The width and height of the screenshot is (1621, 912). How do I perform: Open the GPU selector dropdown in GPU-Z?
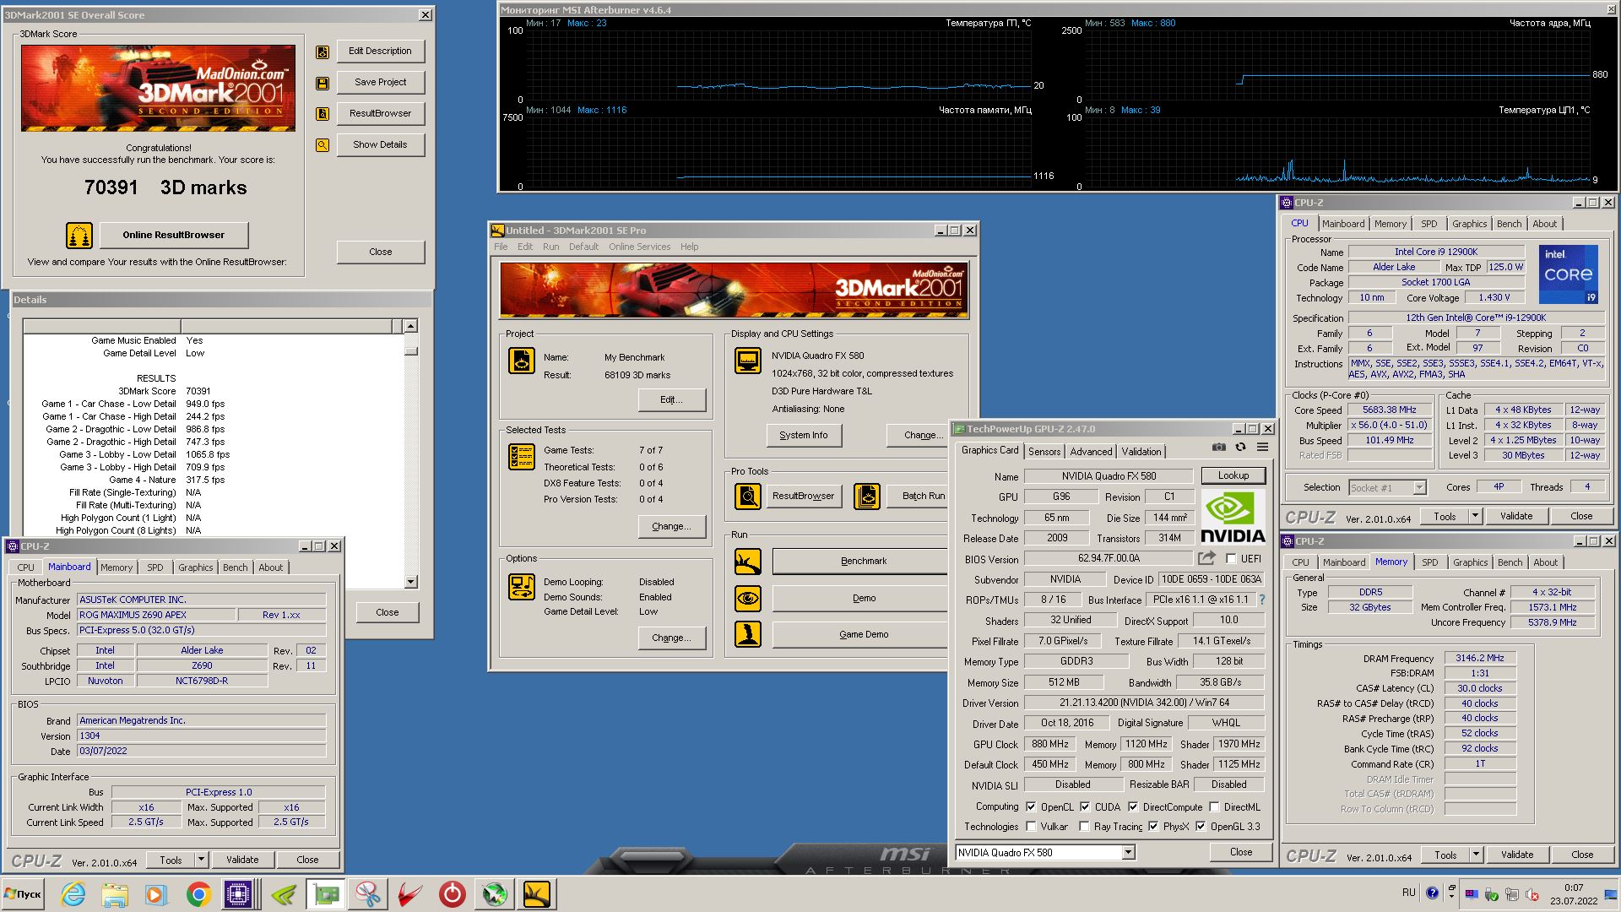(1128, 853)
